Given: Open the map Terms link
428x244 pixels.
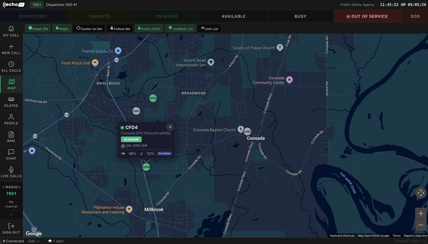Looking at the screenshot, I should 396,236.
